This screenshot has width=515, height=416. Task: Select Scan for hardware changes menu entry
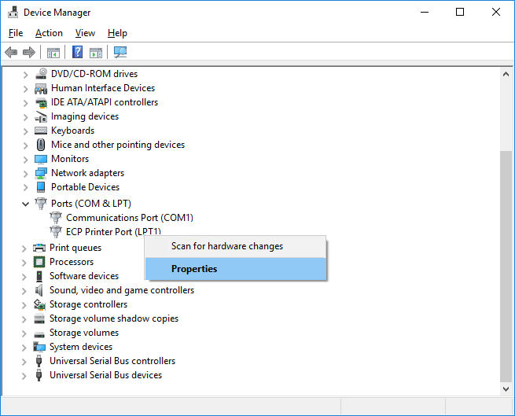coord(227,246)
